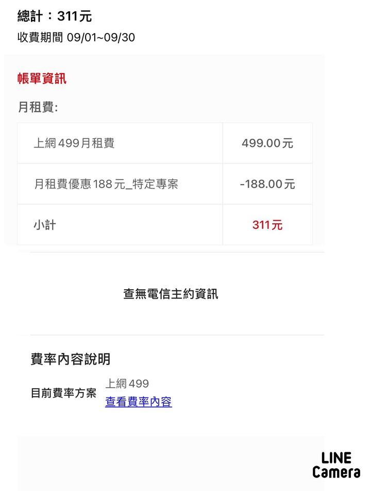Click the 目前費率方案 label
This screenshot has height=495, width=371.
[x=63, y=393]
